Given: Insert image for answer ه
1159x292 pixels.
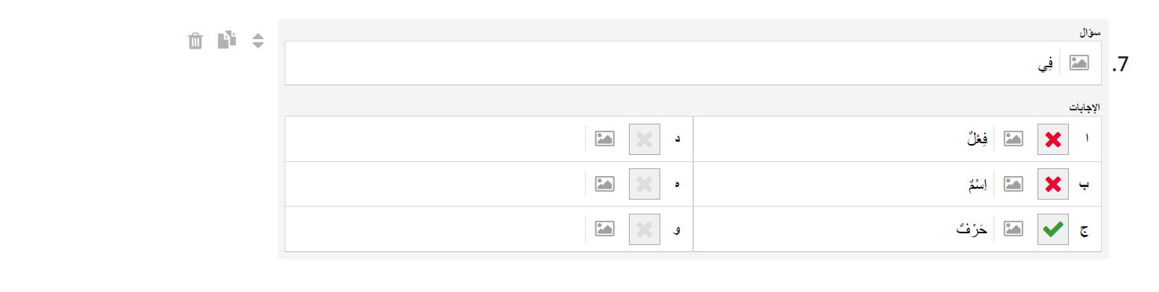Looking at the screenshot, I should click(605, 184).
